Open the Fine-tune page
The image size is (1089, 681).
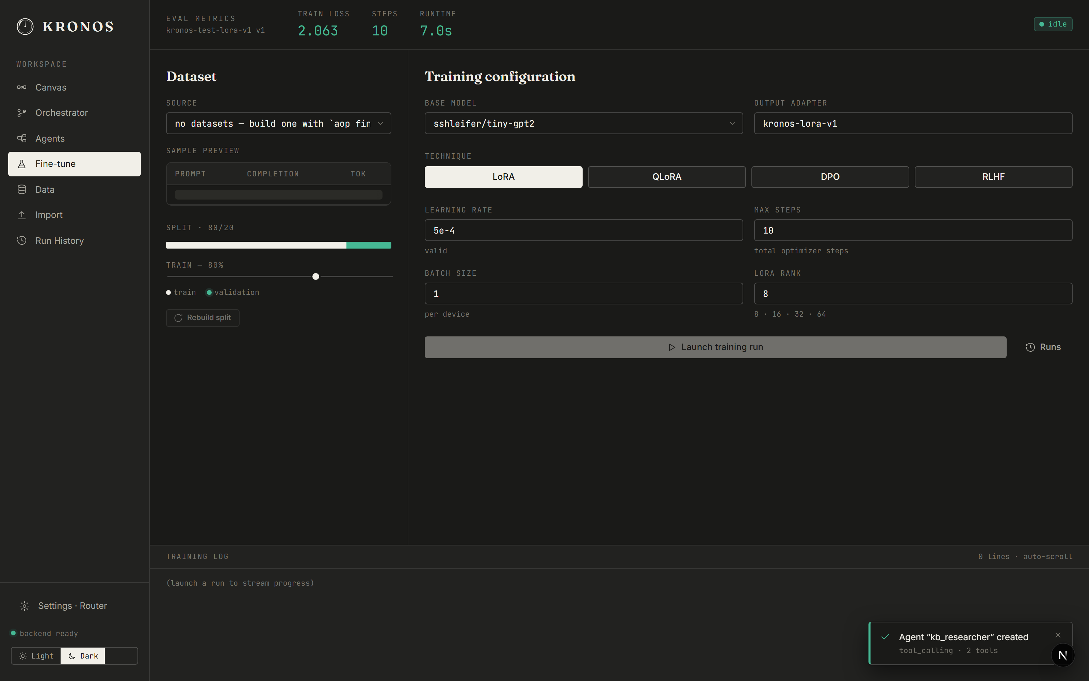pyautogui.click(x=74, y=164)
